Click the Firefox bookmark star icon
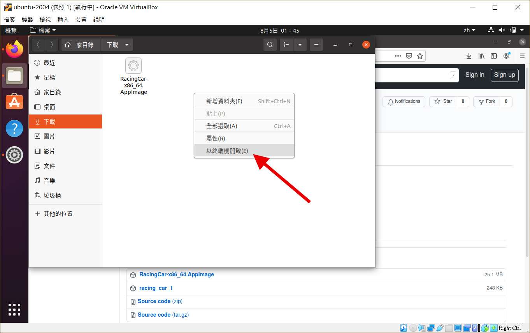 (420, 56)
